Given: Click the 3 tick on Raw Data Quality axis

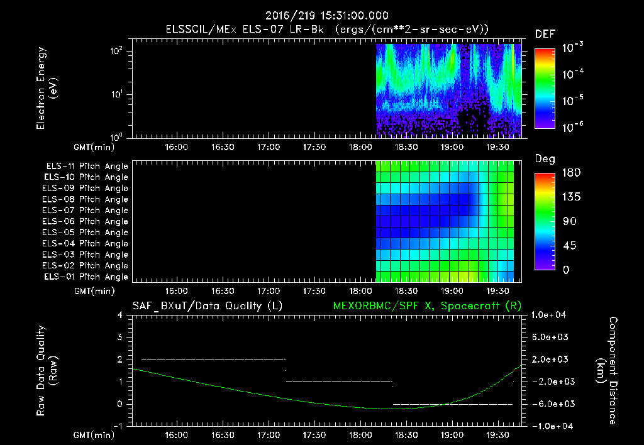Looking at the screenshot, I should click(120, 337).
